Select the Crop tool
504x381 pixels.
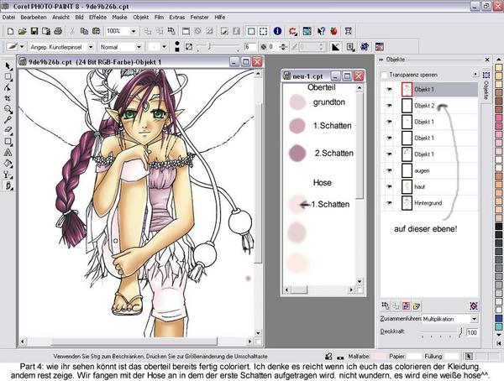coord(8,98)
